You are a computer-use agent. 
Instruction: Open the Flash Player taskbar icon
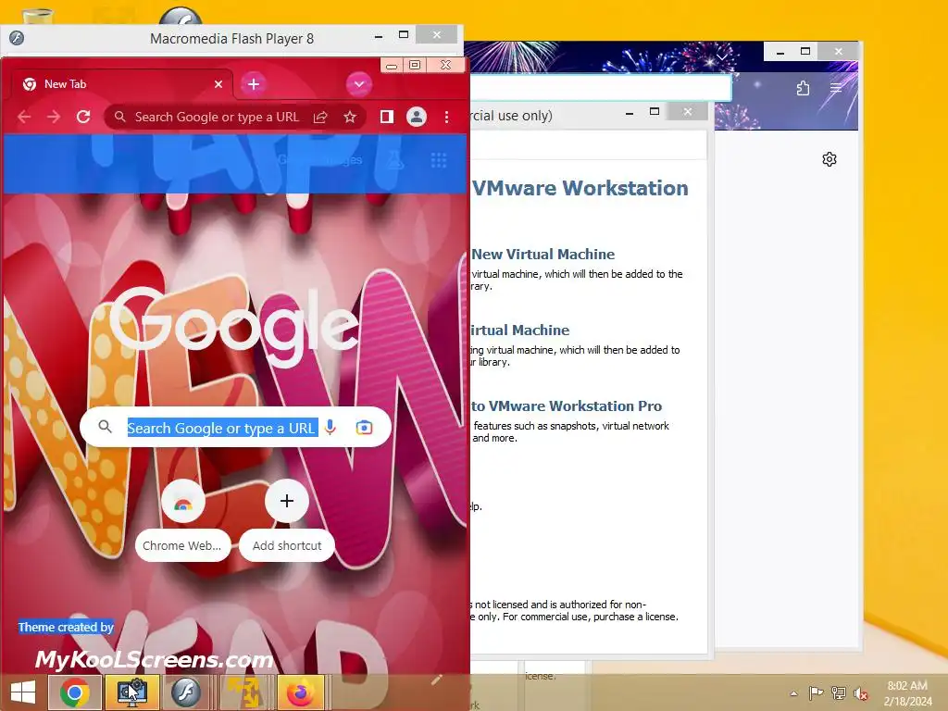click(185, 692)
